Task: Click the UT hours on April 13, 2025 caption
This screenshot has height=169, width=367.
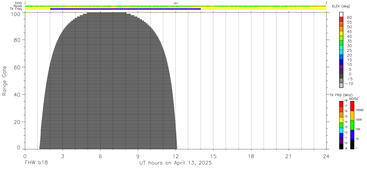Action: tap(175, 163)
